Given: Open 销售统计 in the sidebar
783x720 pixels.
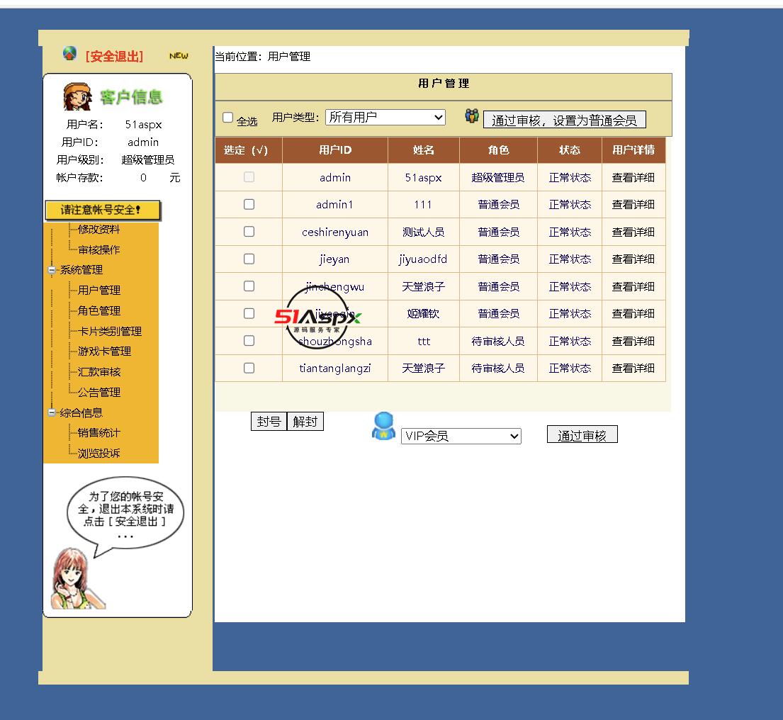Looking at the screenshot, I should [99, 433].
